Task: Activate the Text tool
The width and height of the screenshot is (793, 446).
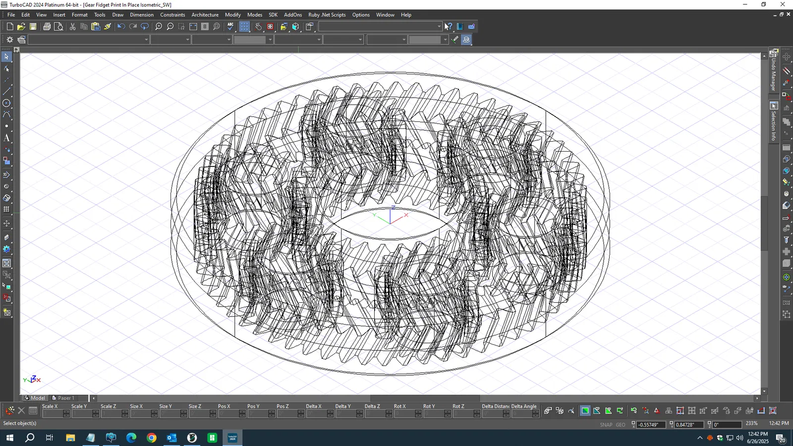Action: tap(6, 138)
